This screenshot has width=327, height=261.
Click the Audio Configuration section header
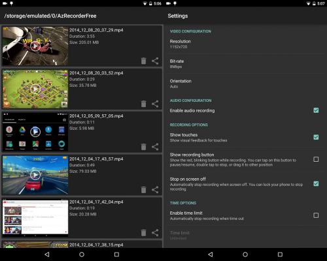click(190, 100)
